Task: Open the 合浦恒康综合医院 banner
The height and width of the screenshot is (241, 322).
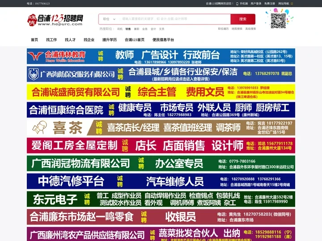Action: pyautogui.click(x=161, y=110)
